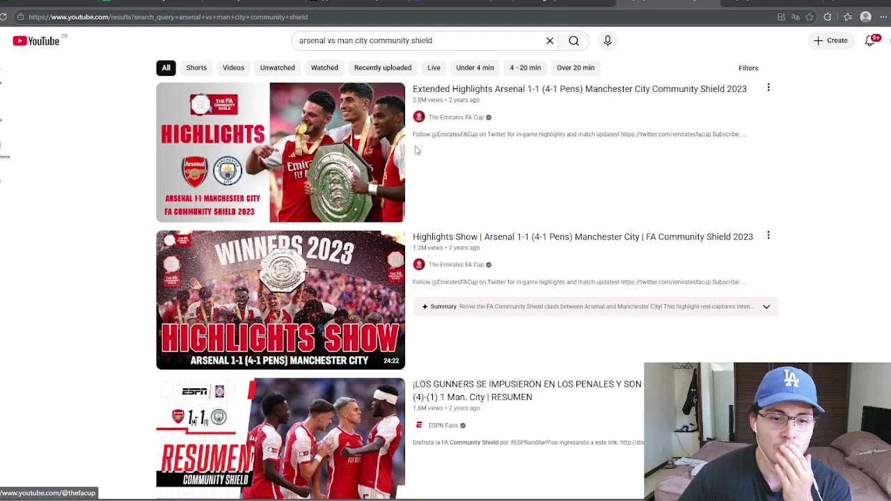891x501 pixels.
Task: Click the magnifying glass search button
Action: point(574,40)
